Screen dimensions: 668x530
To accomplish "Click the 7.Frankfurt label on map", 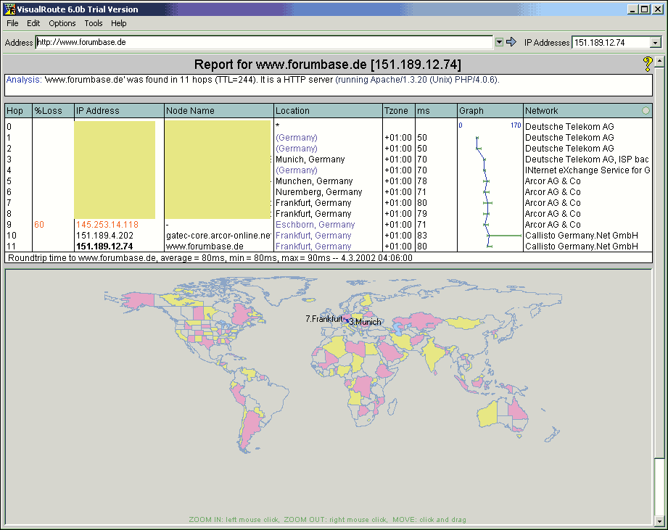I will [x=323, y=319].
